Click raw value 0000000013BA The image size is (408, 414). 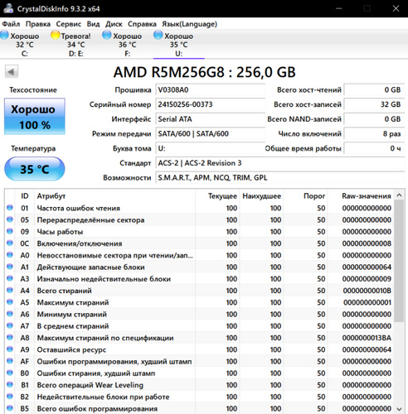[x=367, y=338]
